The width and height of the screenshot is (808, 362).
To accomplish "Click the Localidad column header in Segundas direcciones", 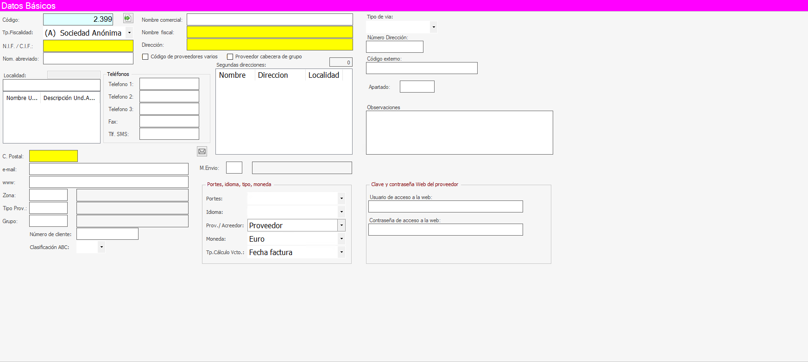I will tap(323, 75).
